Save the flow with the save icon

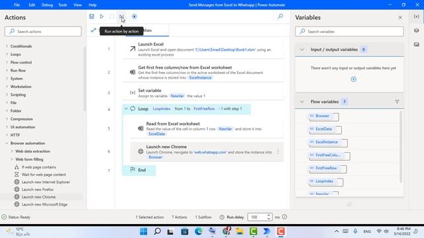click(x=91, y=17)
